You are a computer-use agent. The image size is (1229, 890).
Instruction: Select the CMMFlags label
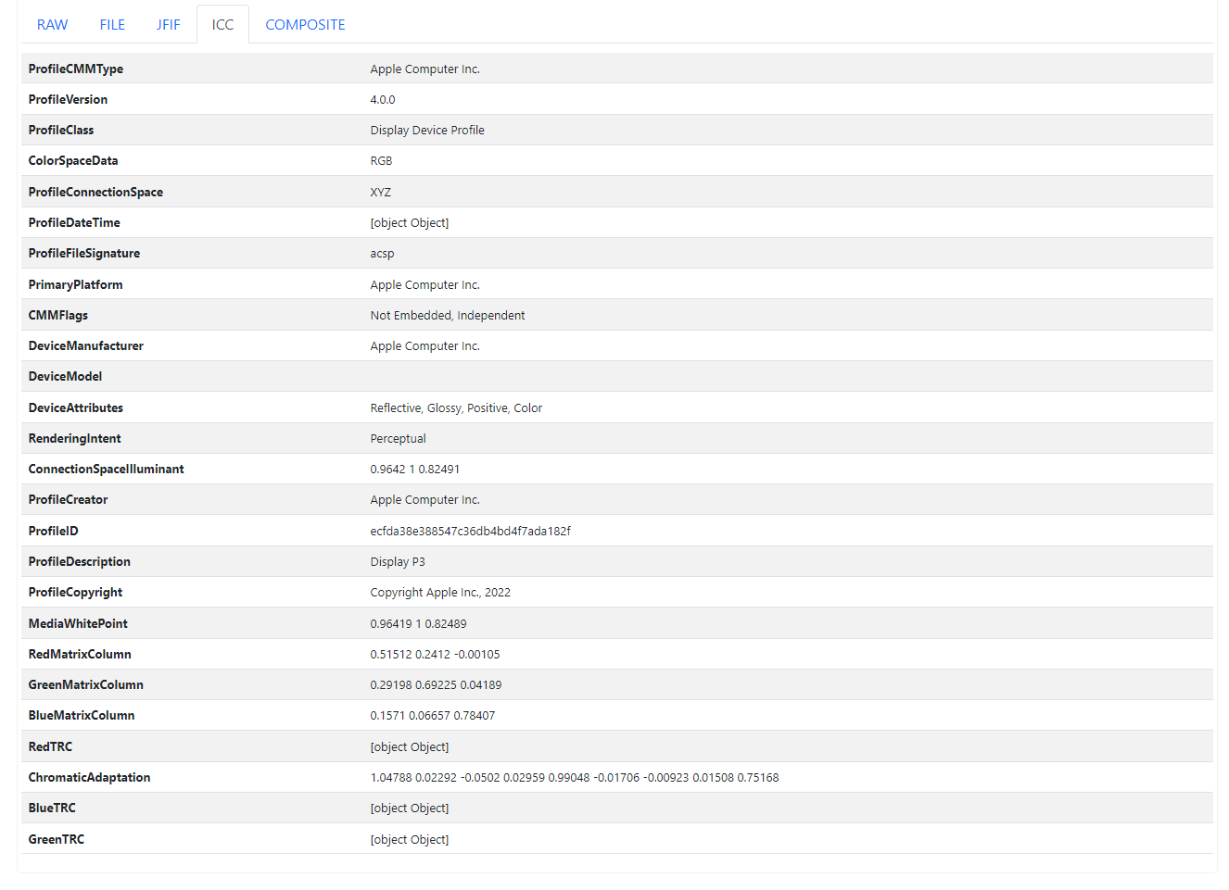tap(58, 316)
